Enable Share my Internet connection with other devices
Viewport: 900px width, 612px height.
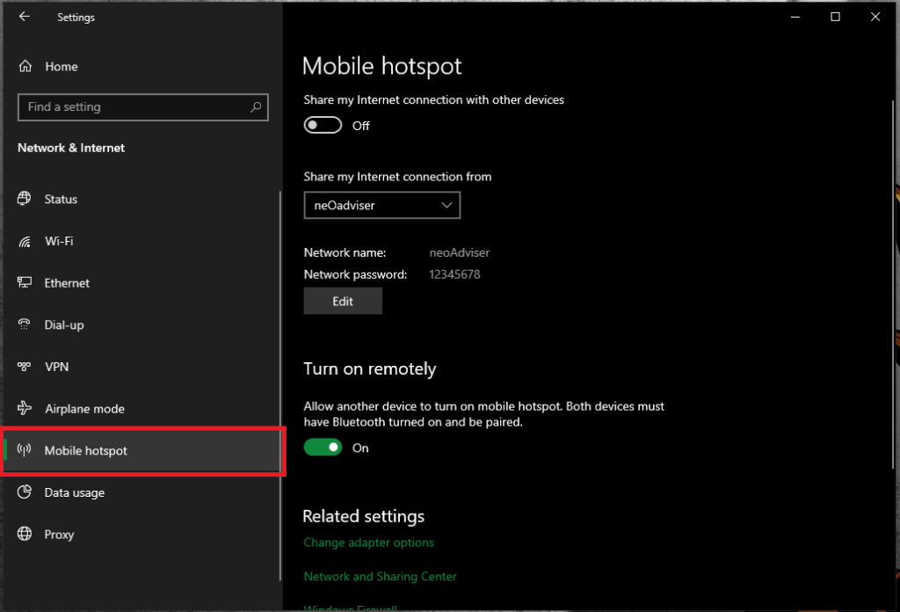pos(323,125)
